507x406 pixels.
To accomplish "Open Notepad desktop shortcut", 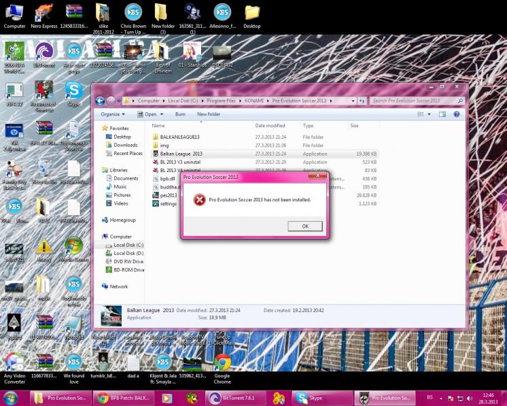I will (73, 326).
